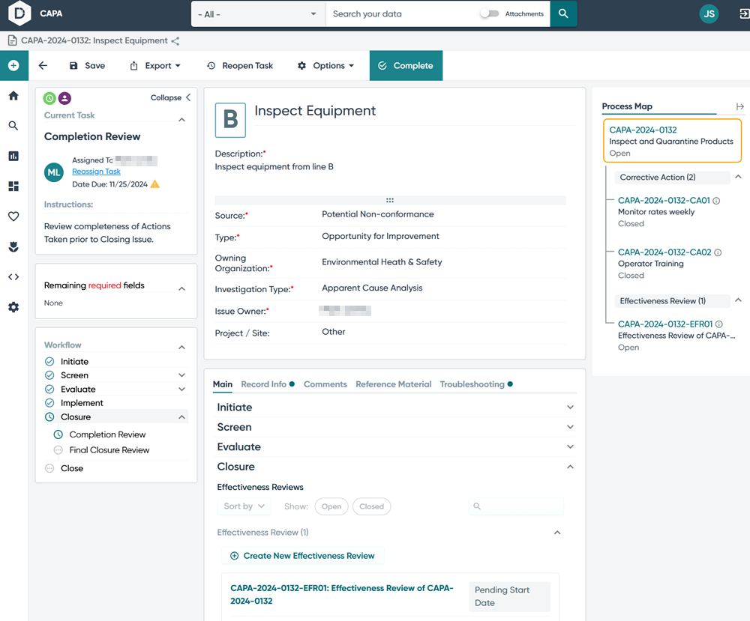
Task: Toggle the Open filter chip
Action: 331,506
